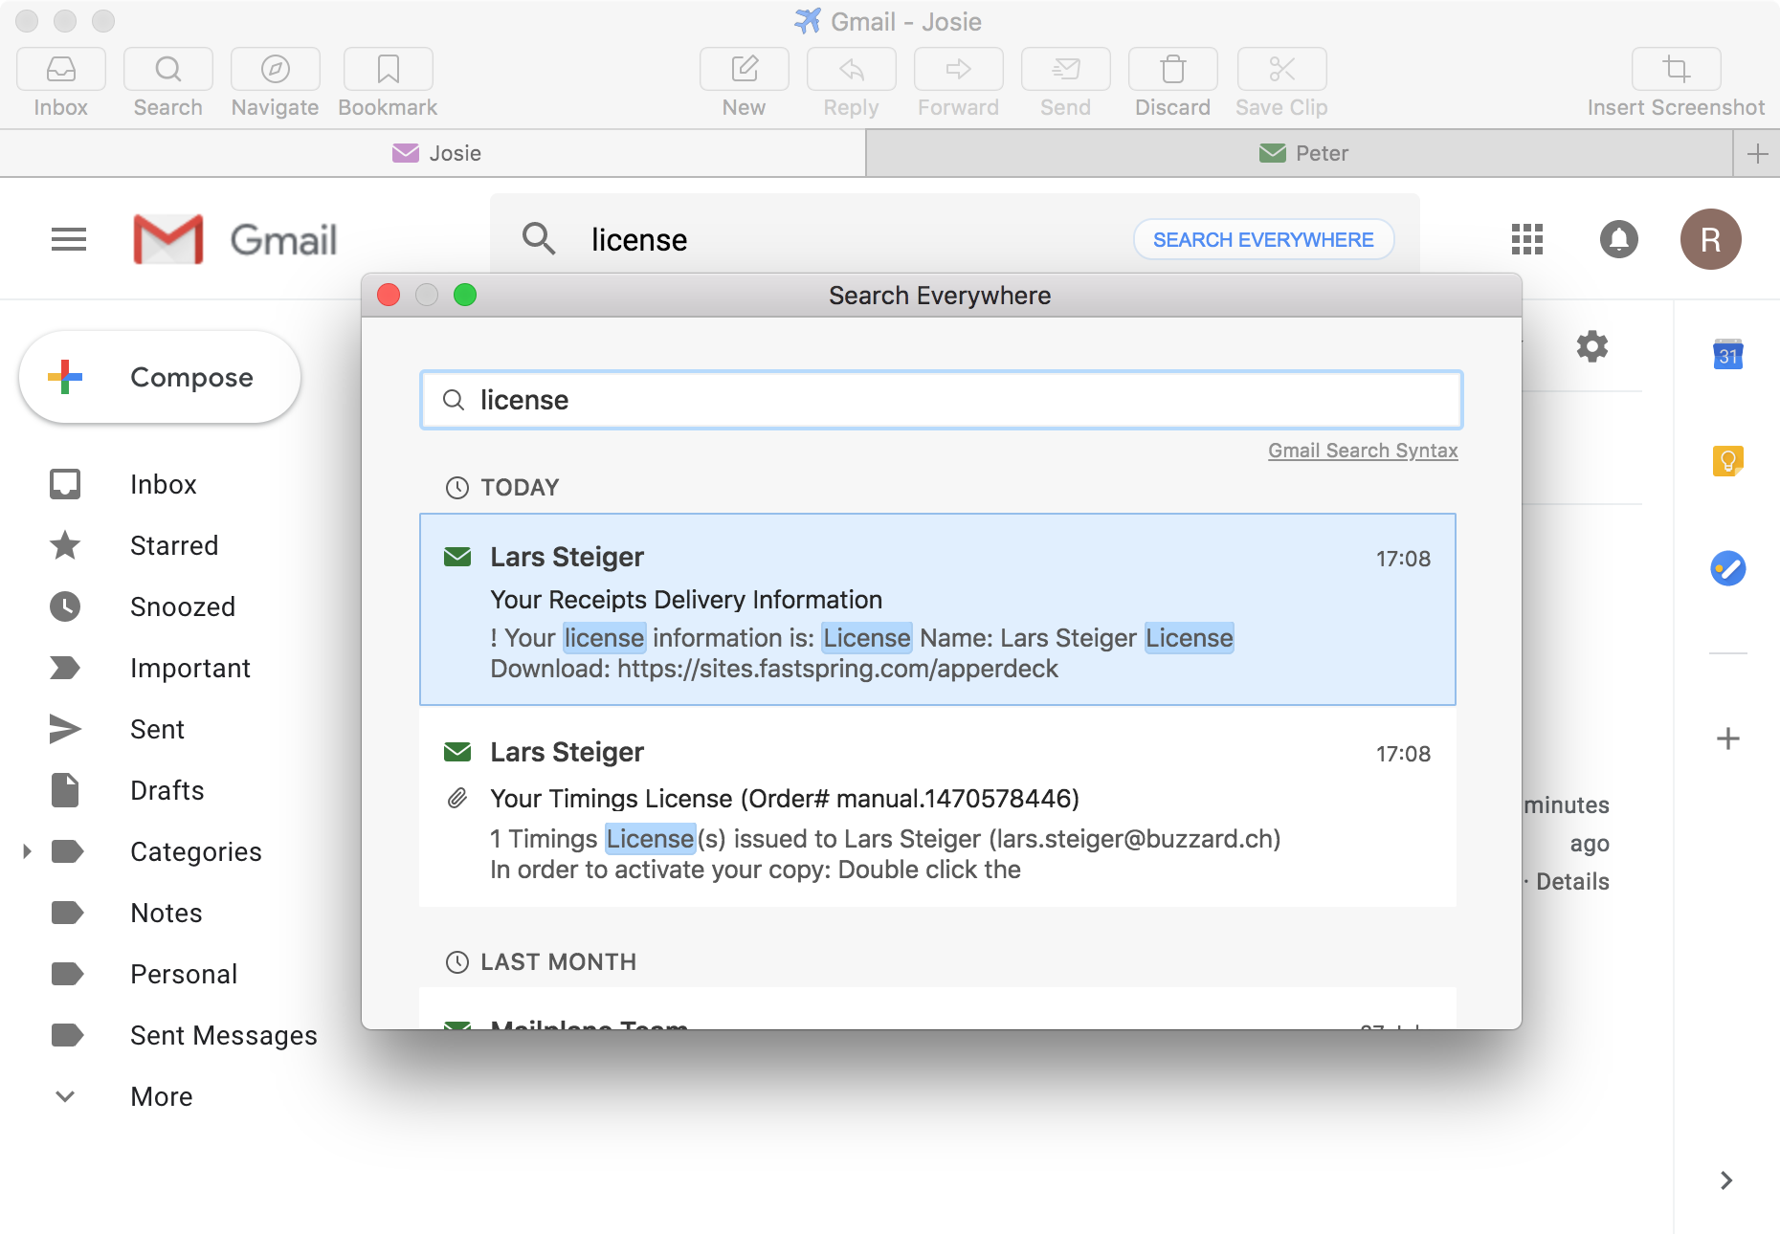The width and height of the screenshot is (1780, 1234).
Task: Open the Google Calendar side panel icon
Action: pos(1728,354)
